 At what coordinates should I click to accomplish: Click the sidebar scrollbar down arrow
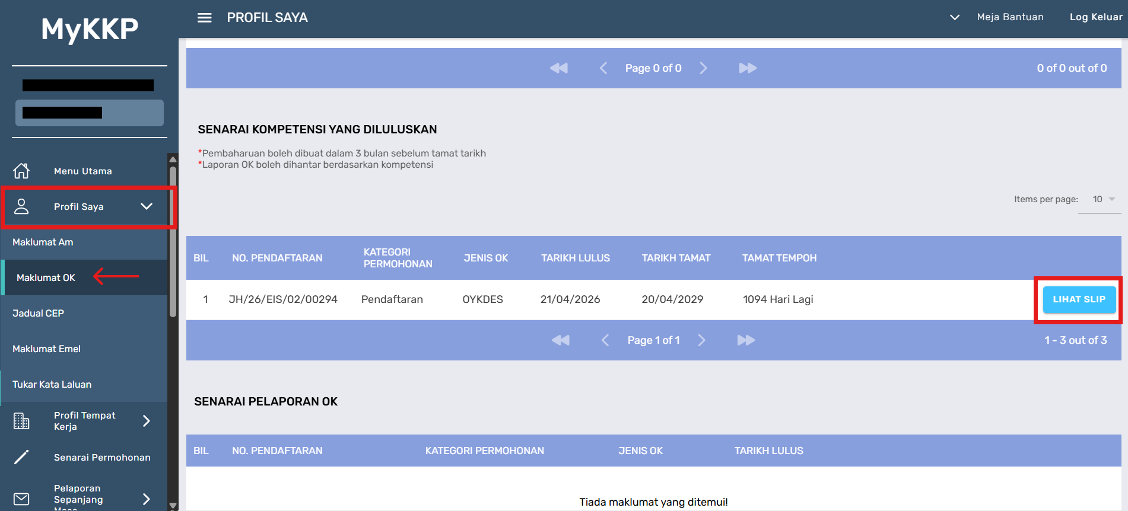pyautogui.click(x=173, y=506)
